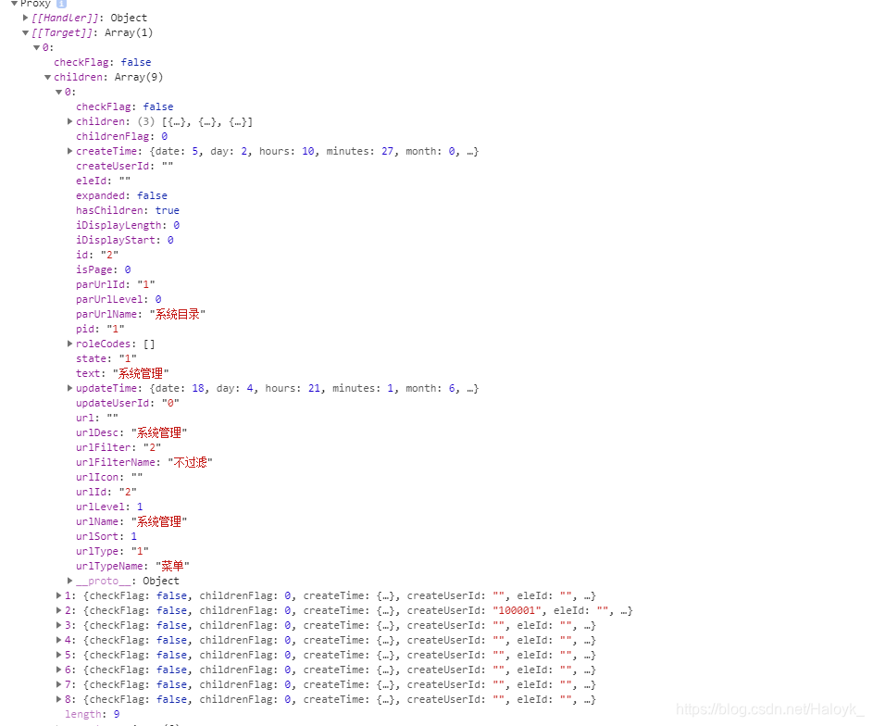
Task: Select the urlName "系统管理" property
Action: point(131,521)
